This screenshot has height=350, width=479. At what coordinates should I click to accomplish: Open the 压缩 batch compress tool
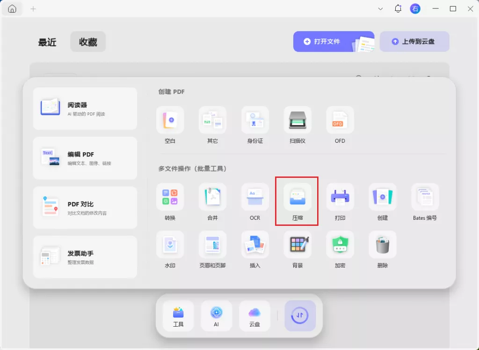[298, 197]
